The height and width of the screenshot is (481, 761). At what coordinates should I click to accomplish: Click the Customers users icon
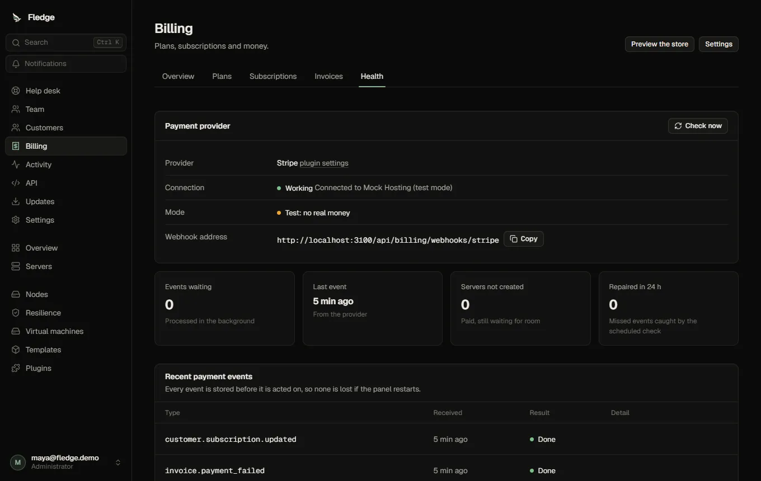(x=16, y=128)
